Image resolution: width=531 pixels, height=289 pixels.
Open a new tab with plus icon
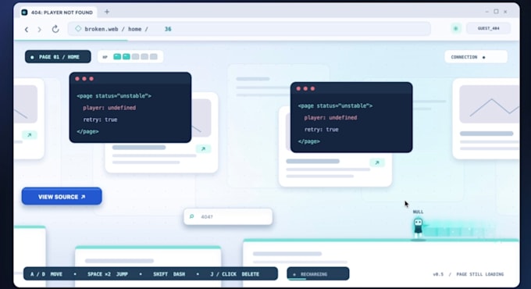(x=107, y=12)
